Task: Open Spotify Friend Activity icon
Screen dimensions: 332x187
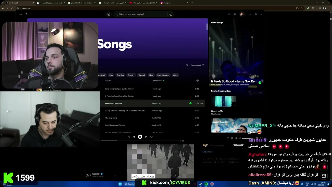Action: point(235,14)
